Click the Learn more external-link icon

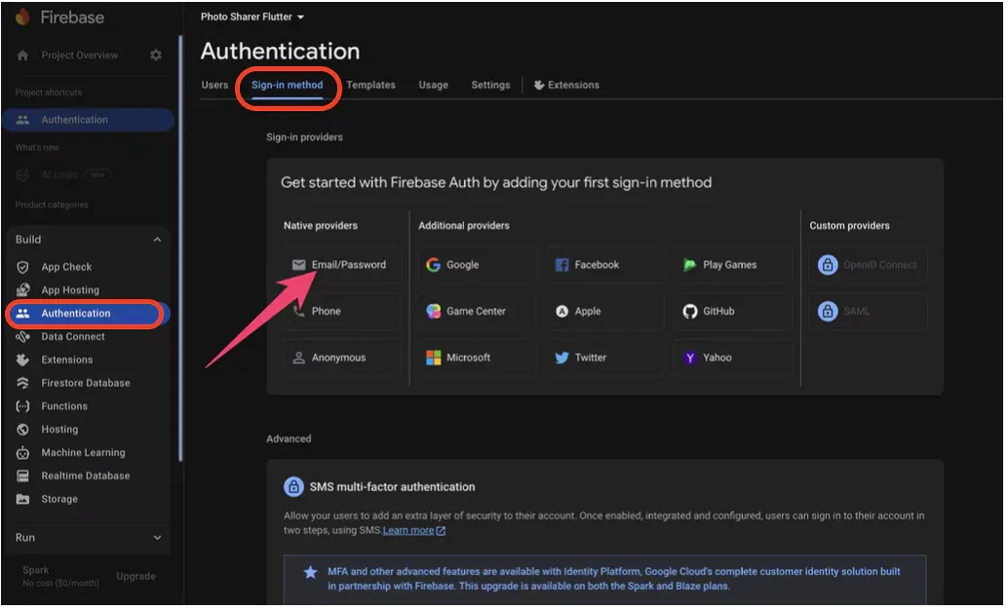tap(441, 531)
